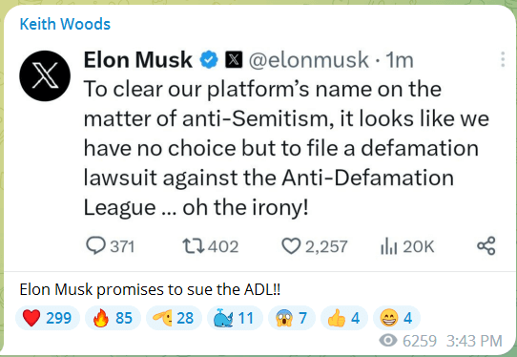This screenshot has width=517, height=357.
Task: Click the 1m tweet timestamp
Action: 400,60
